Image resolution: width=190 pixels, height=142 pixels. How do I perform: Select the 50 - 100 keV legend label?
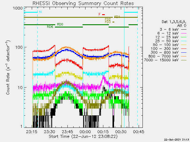click(x=166, y=45)
